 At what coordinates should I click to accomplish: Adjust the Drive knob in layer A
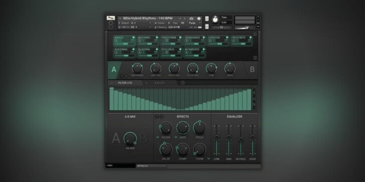[230, 68]
